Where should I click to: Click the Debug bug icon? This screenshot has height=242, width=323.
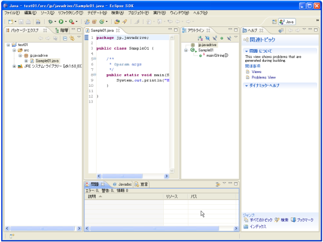(x=50, y=22)
